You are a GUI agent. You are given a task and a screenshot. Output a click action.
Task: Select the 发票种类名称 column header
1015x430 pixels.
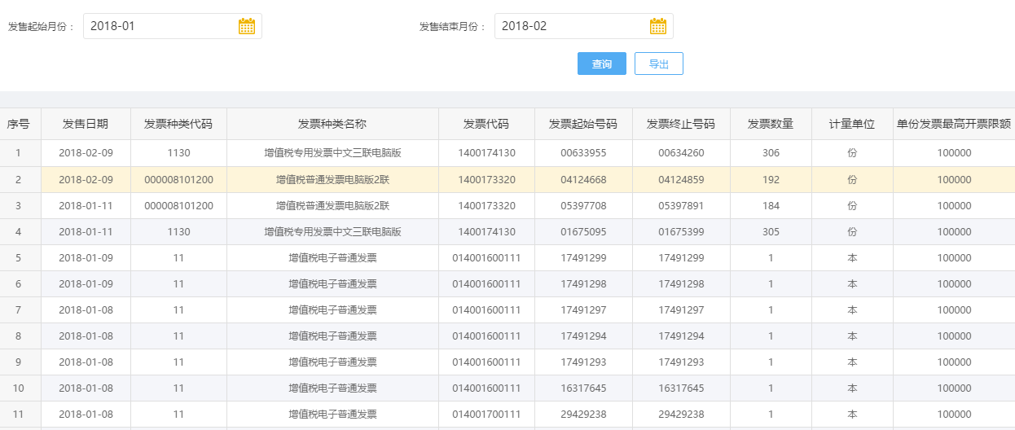[332, 124]
